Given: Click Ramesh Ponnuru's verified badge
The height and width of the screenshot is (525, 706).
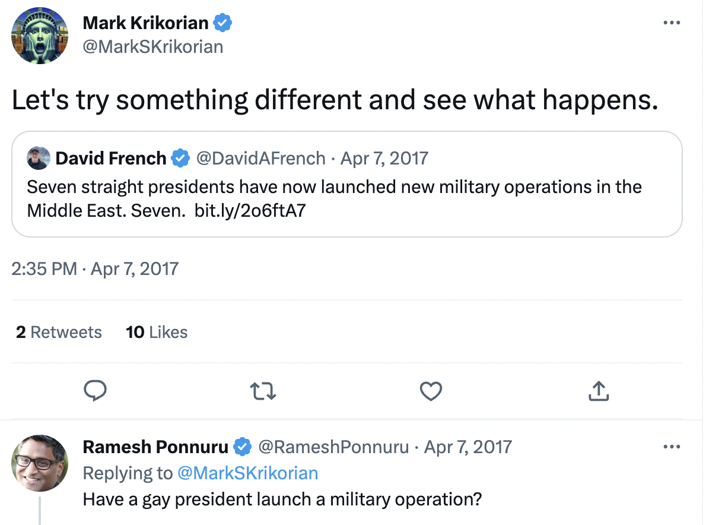Looking at the screenshot, I should tap(242, 446).
